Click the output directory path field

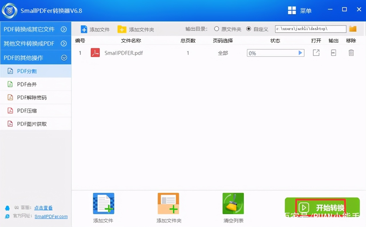pyautogui.click(x=311, y=29)
